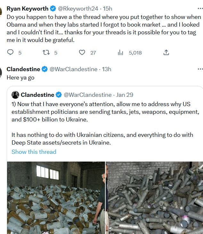Click the quoted tweet's verified badge
The height and width of the screenshot is (234, 203).
click(x=59, y=95)
